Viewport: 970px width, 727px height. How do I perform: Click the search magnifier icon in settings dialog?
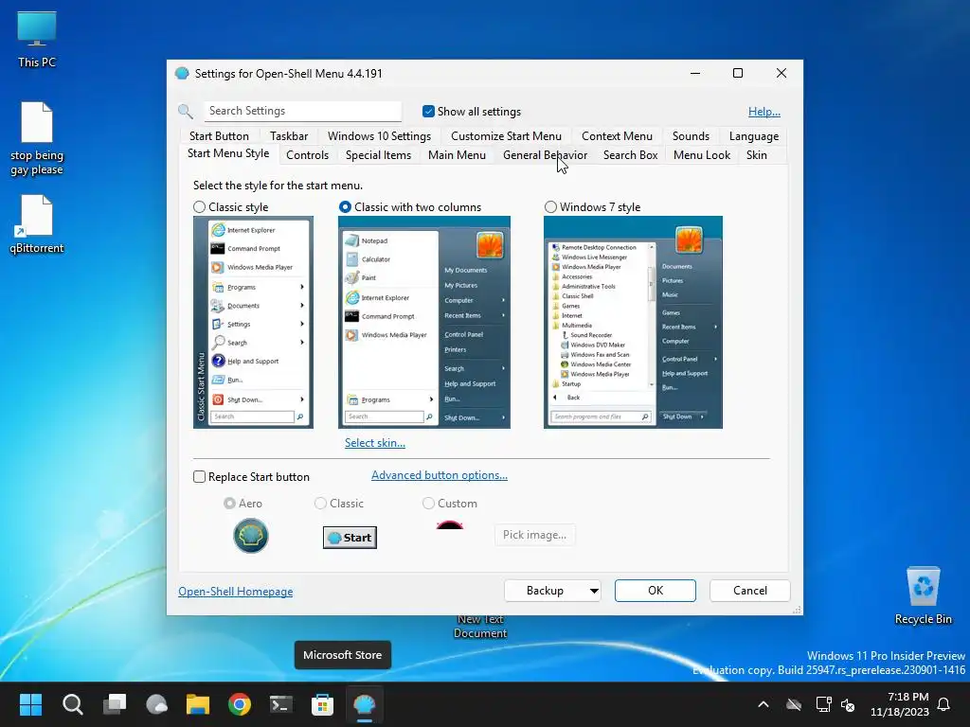(185, 112)
